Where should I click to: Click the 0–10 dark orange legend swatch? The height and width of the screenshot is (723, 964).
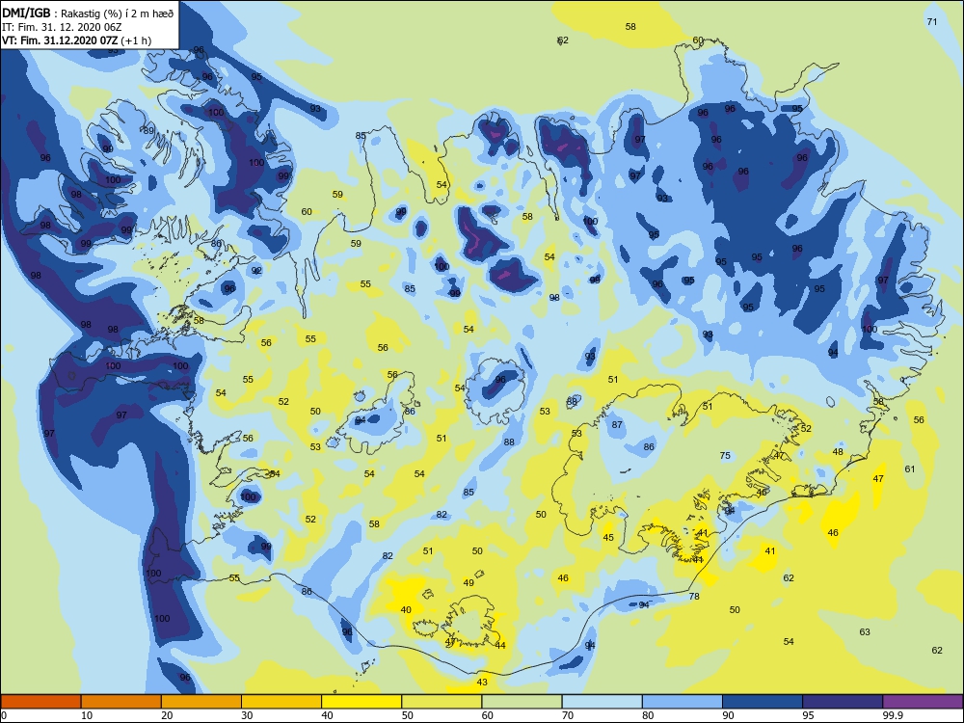(40, 702)
